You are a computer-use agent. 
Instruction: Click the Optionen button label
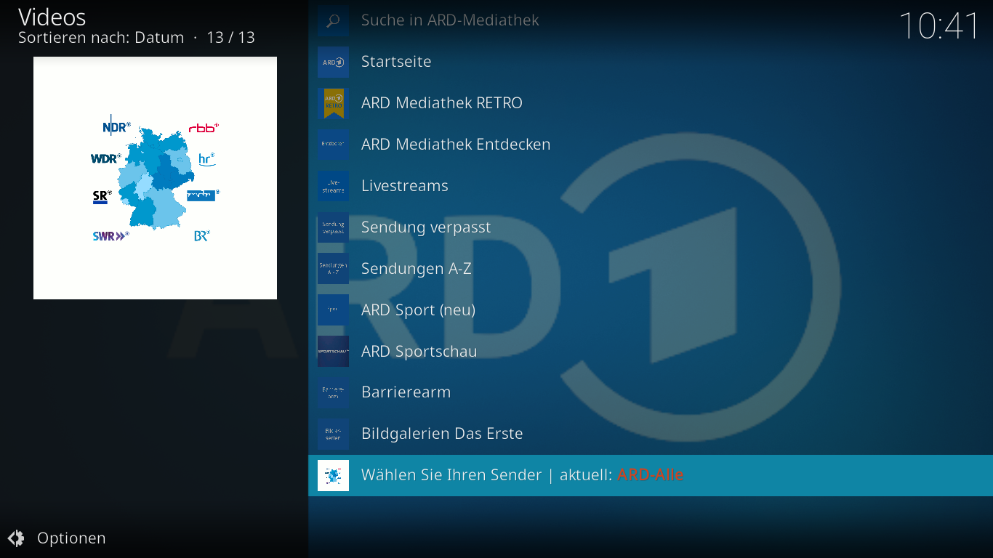[x=71, y=538]
